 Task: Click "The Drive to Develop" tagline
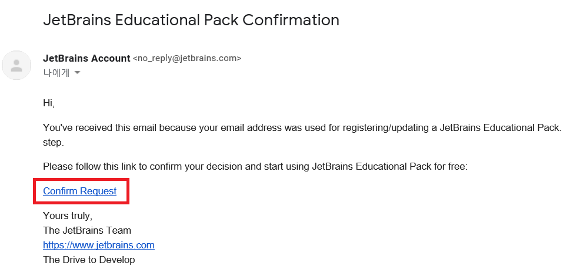coord(89,260)
